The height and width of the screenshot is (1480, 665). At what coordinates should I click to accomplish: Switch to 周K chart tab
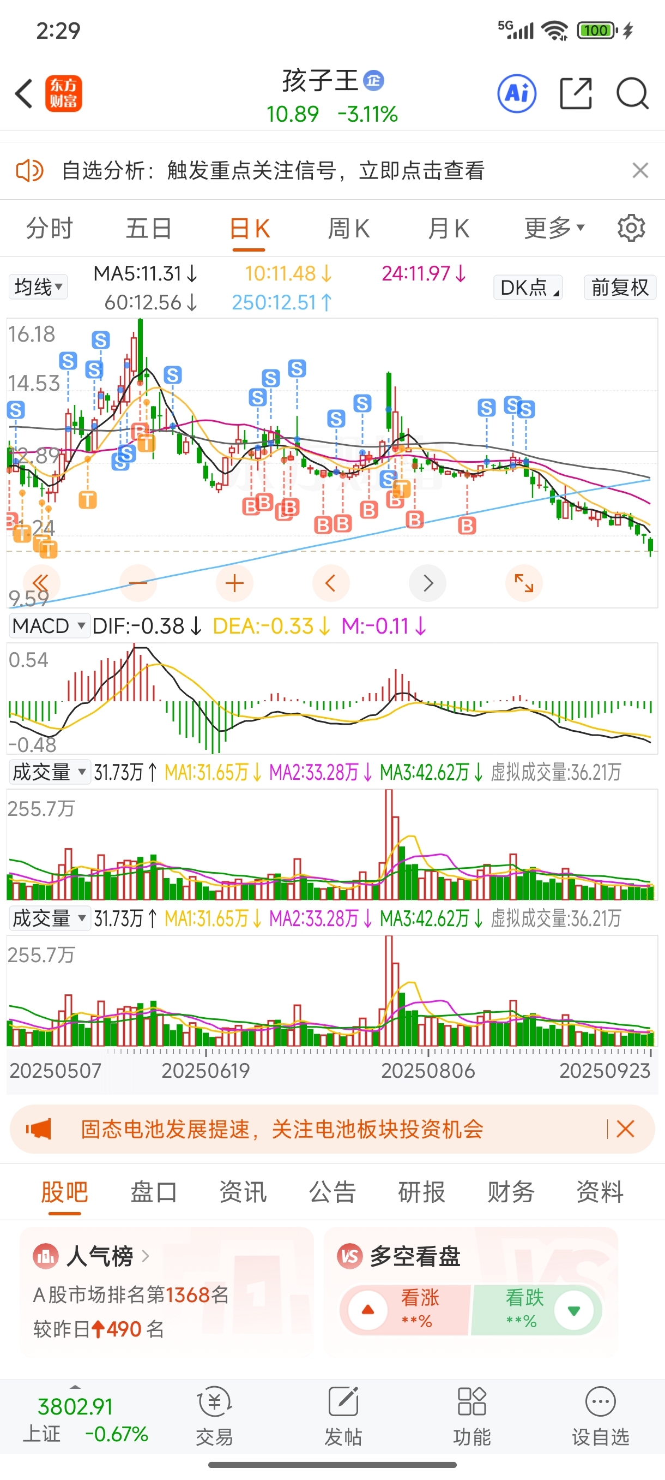[x=349, y=229]
